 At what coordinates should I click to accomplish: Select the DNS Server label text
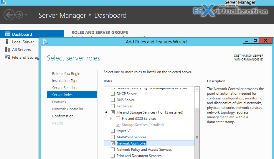pos(126,100)
